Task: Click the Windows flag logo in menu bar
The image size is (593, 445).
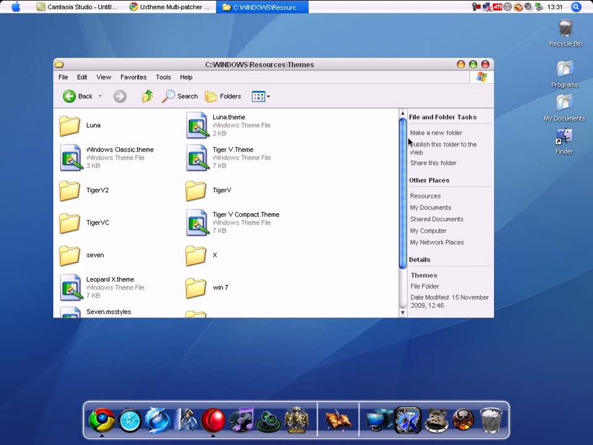Action: 482,77
